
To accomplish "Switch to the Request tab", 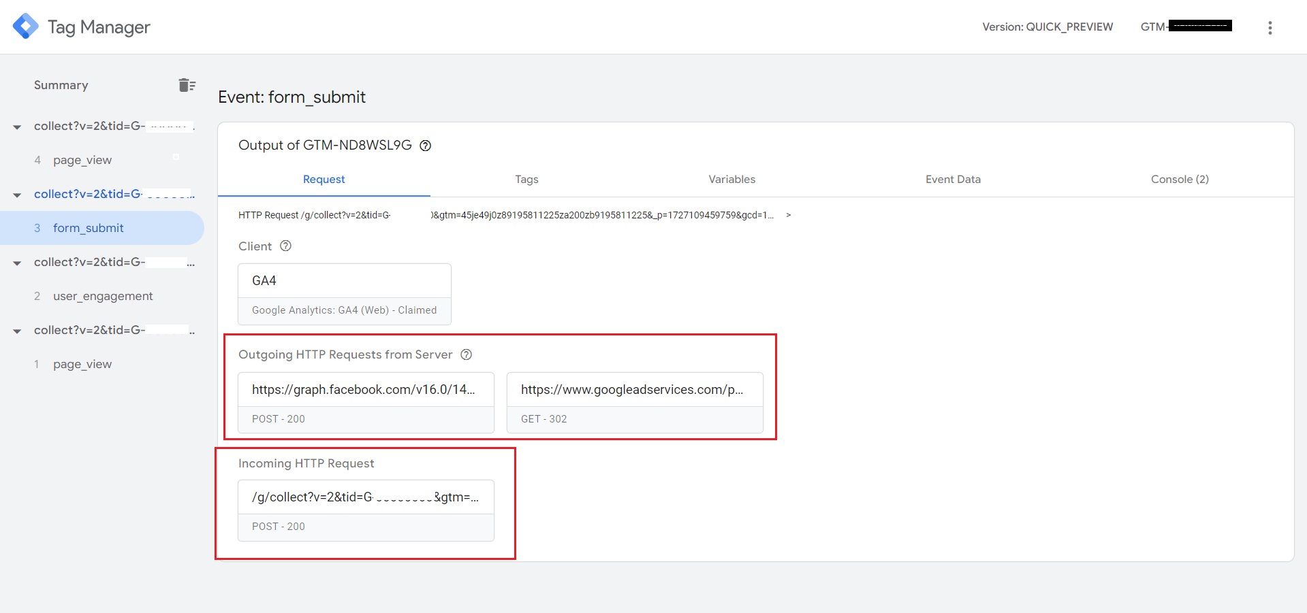I will 324,180.
